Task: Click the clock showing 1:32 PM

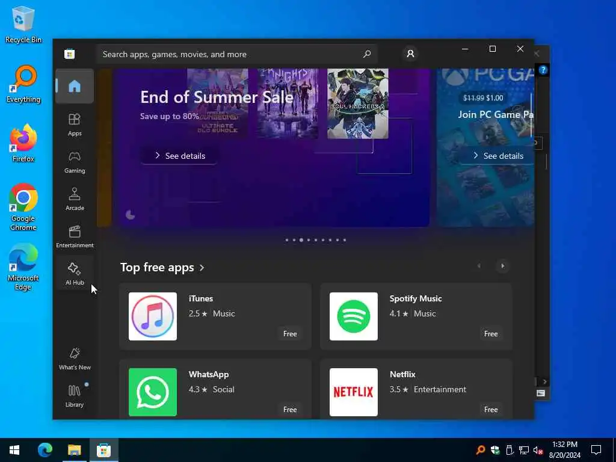Action: tap(564, 450)
